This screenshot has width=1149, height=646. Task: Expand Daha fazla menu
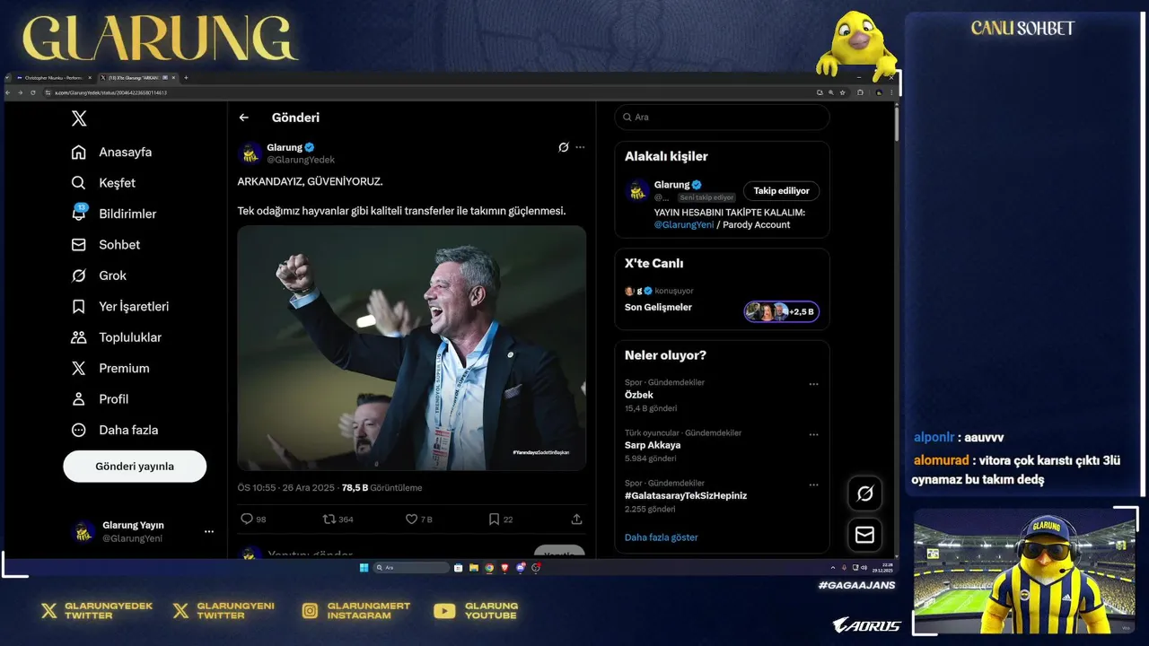pos(115,430)
